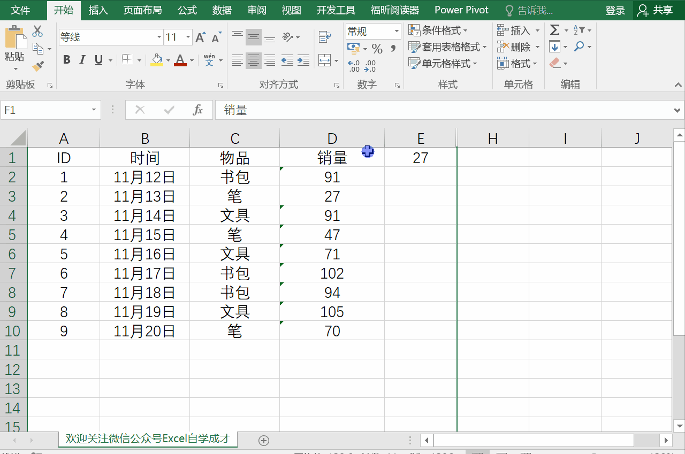Open the 公式 ribbon tab
This screenshot has height=454, width=685.
coord(187,10)
